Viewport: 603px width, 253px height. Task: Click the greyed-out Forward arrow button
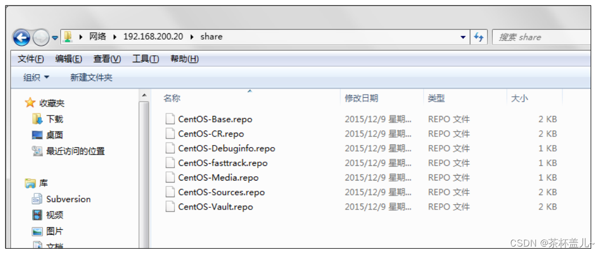pyautogui.click(x=41, y=37)
